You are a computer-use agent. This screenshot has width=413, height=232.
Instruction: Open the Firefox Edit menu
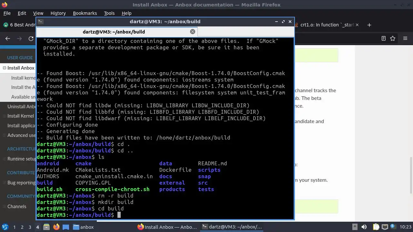pos(22,13)
